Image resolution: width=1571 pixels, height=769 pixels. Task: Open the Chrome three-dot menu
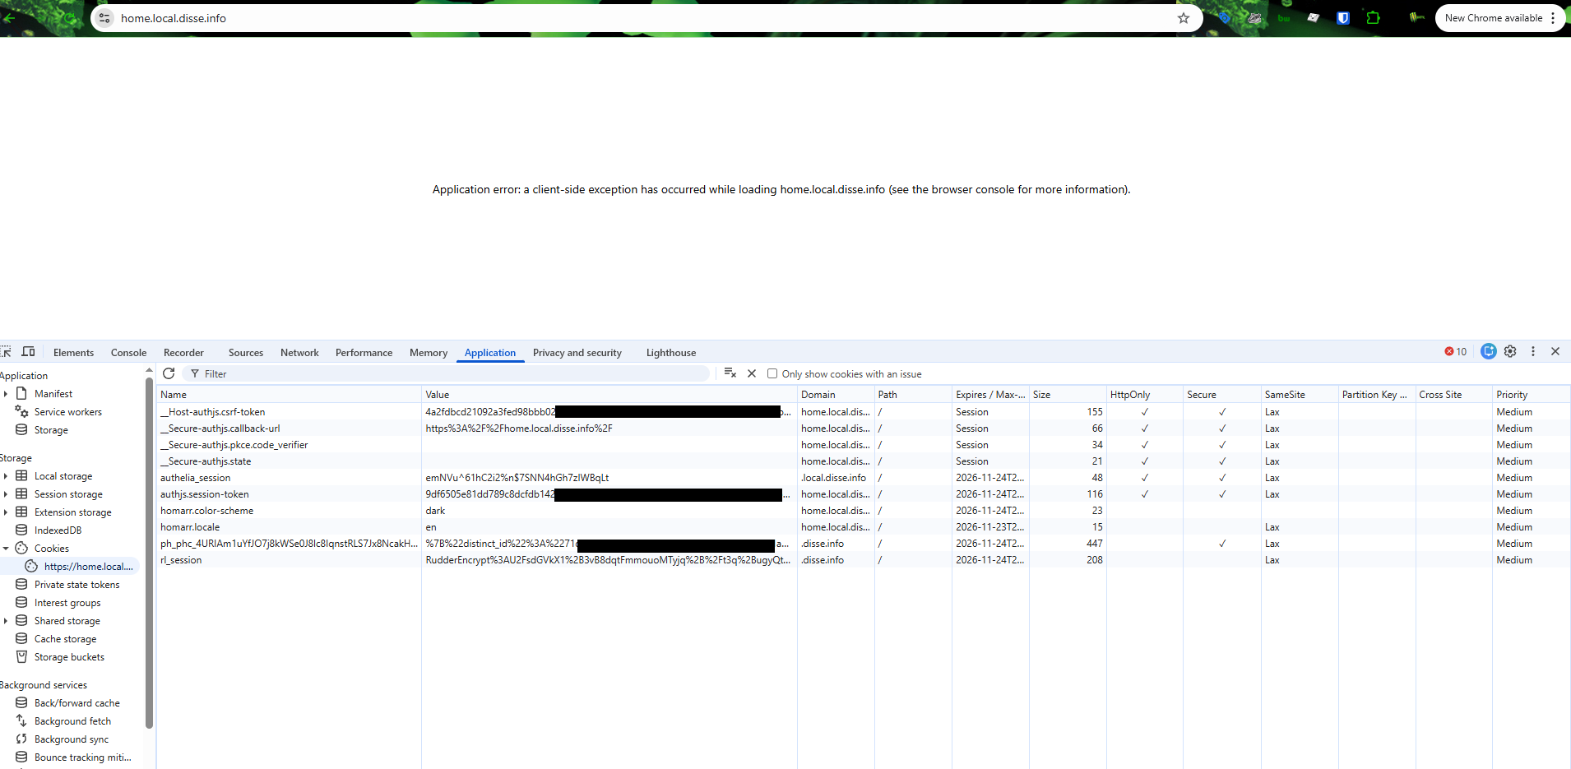point(1553,18)
